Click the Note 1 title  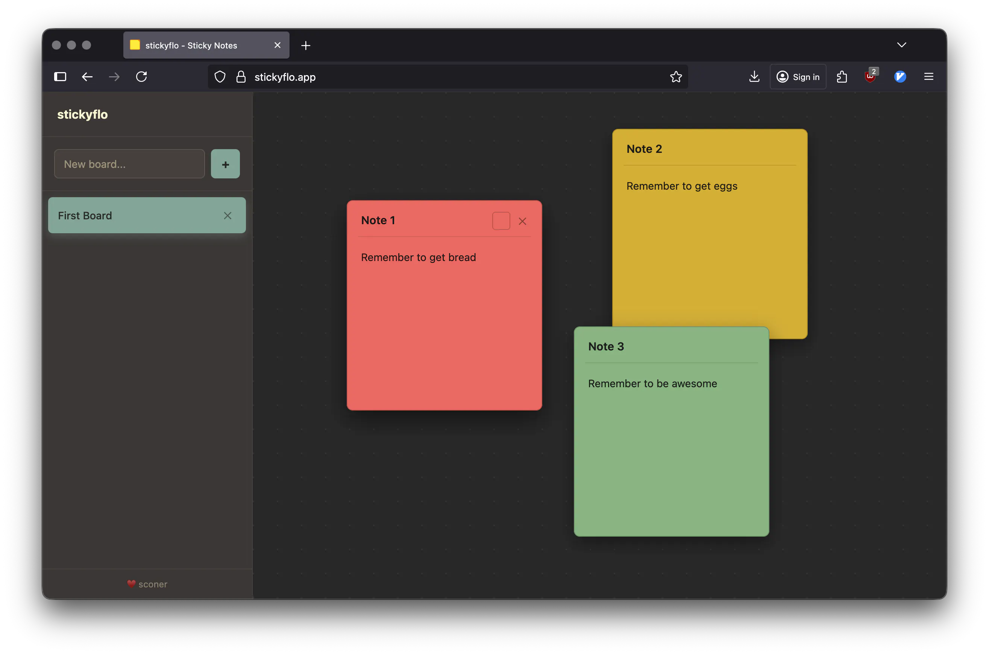(378, 220)
